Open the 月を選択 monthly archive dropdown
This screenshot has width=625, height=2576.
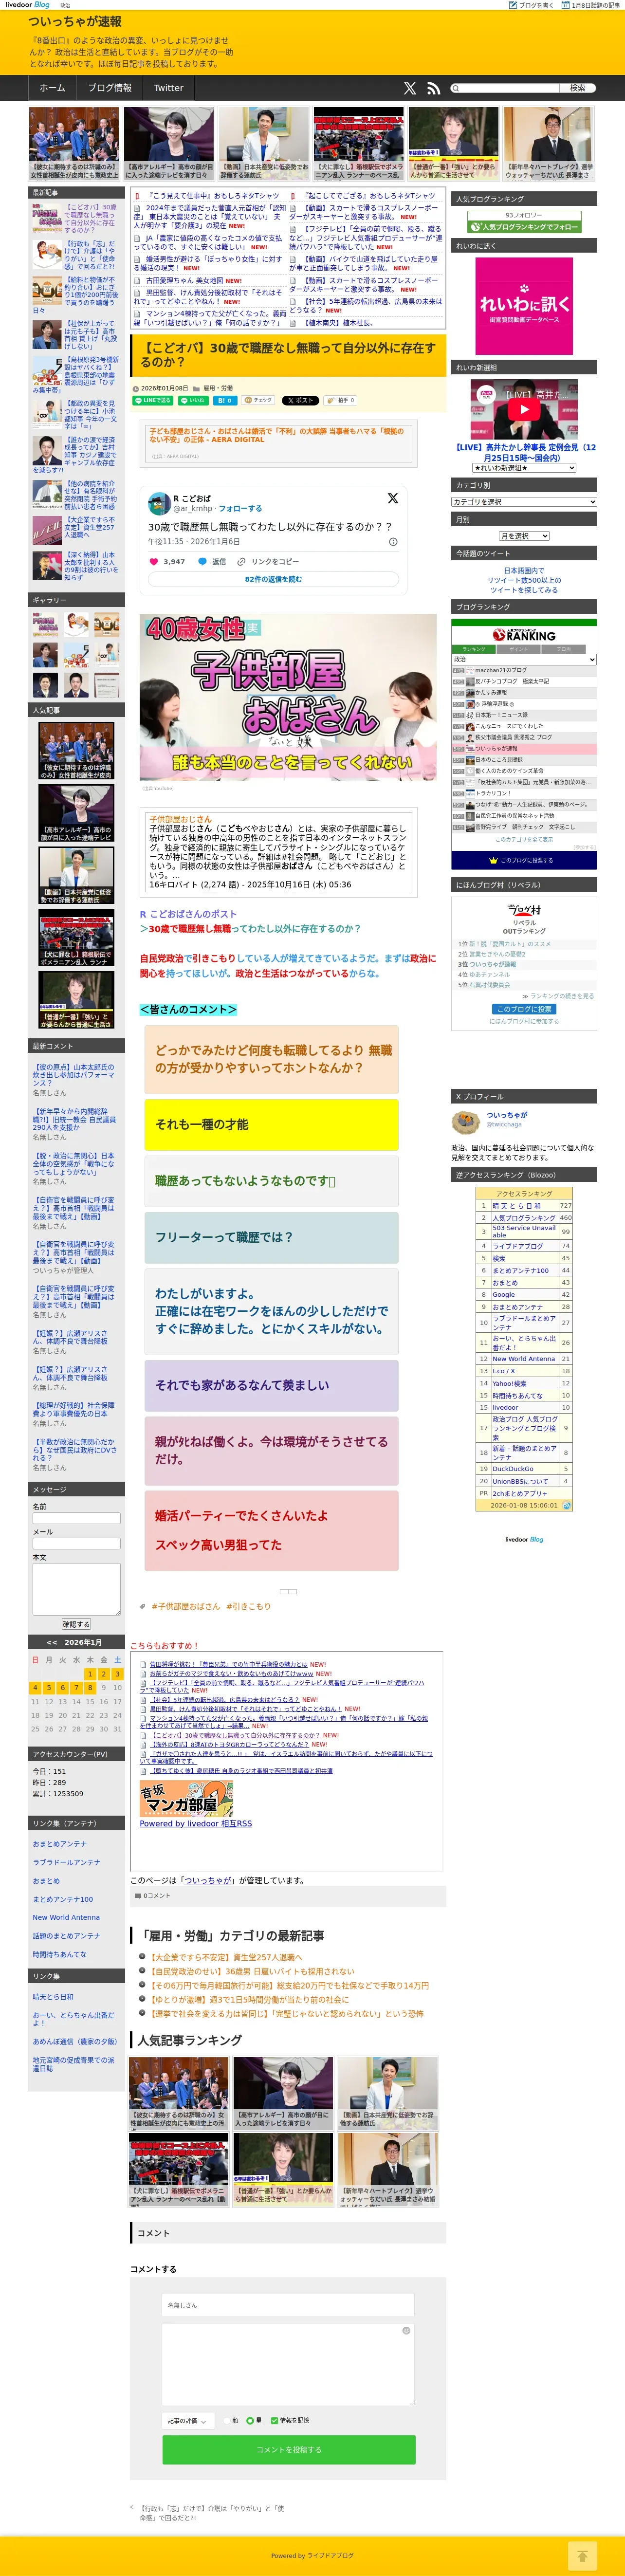pyautogui.click(x=524, y=536)
